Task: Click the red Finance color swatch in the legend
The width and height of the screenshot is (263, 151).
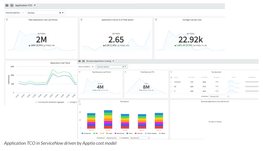Action: click(135, 133)
